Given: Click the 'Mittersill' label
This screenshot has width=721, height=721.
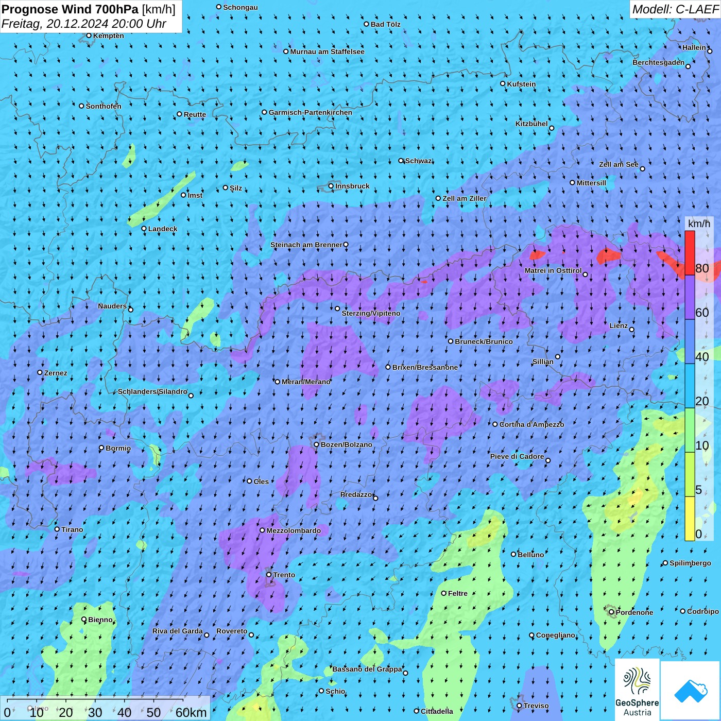Looking at the screenshot, I should (x=591, y=183).
